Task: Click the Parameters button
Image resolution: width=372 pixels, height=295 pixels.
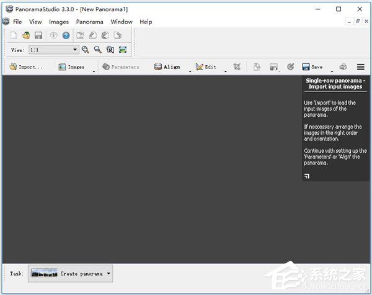Action: [120, 67]
